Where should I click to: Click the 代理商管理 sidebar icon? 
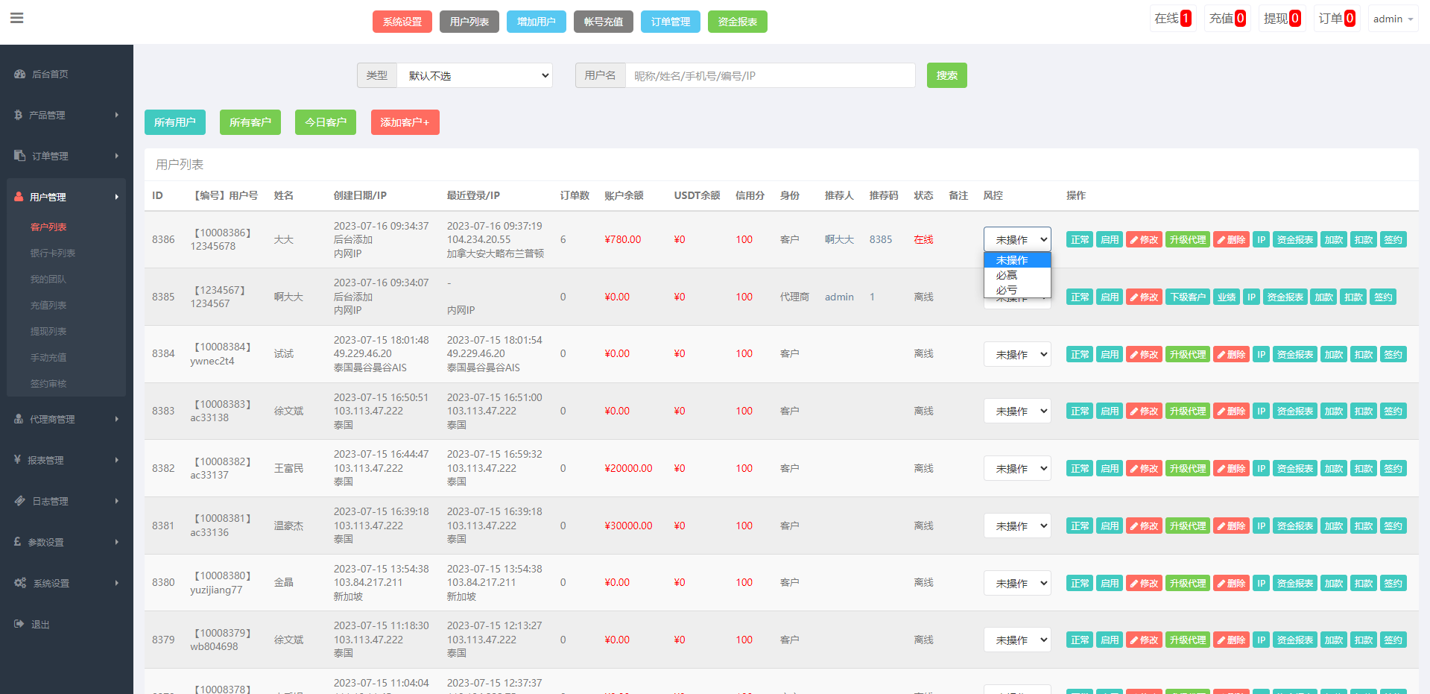coord(19,419)
